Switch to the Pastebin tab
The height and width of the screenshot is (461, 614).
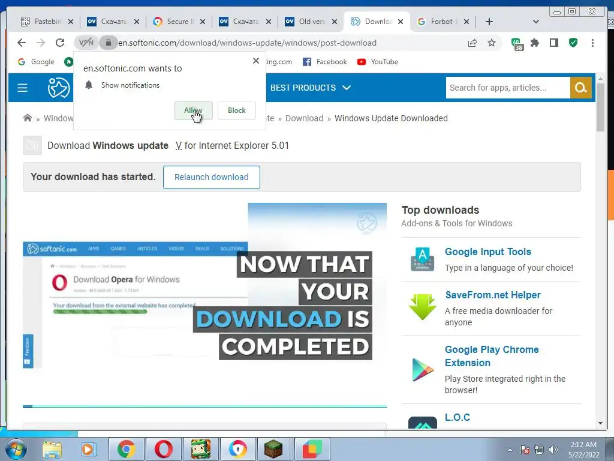pyautogui.click(x=47, y=22)
